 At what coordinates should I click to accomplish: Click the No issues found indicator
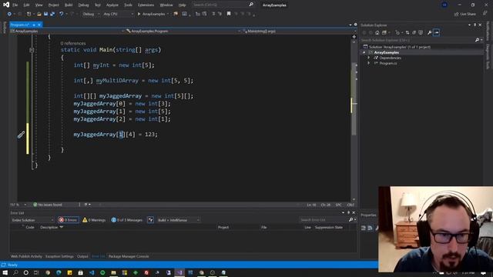coord(48,205)
